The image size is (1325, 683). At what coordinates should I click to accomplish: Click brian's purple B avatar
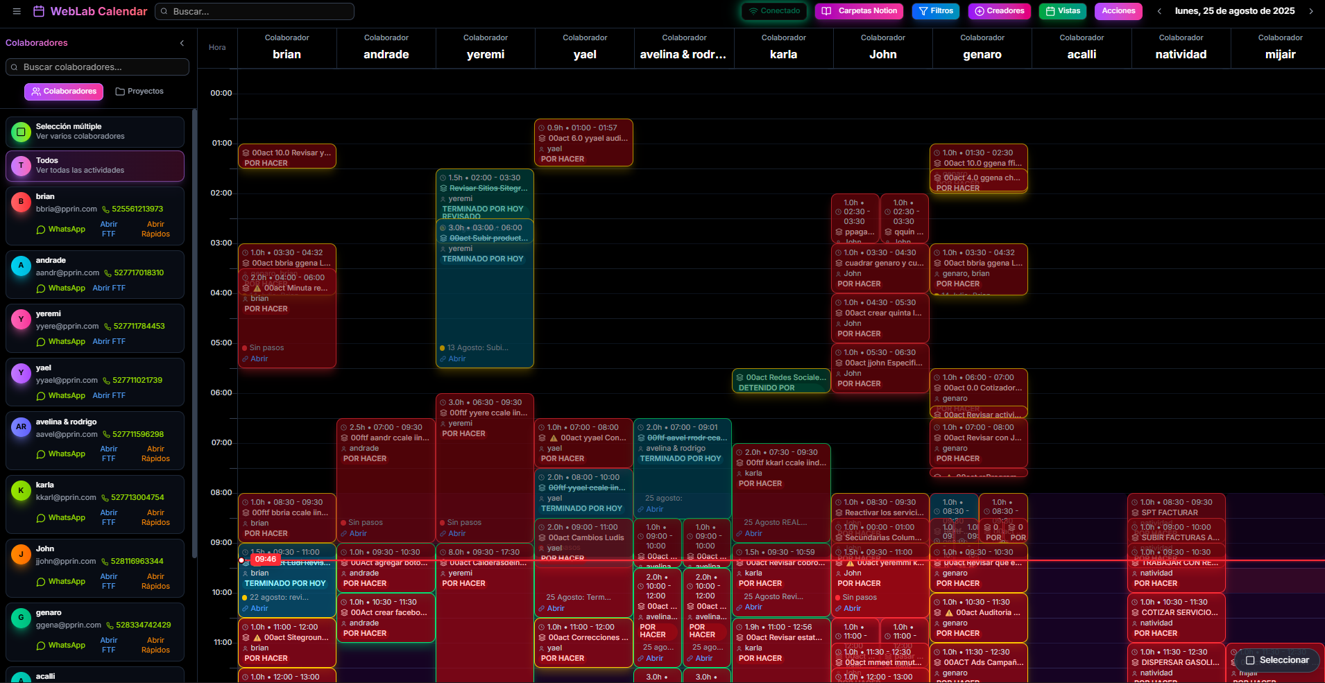coord(21,202)
